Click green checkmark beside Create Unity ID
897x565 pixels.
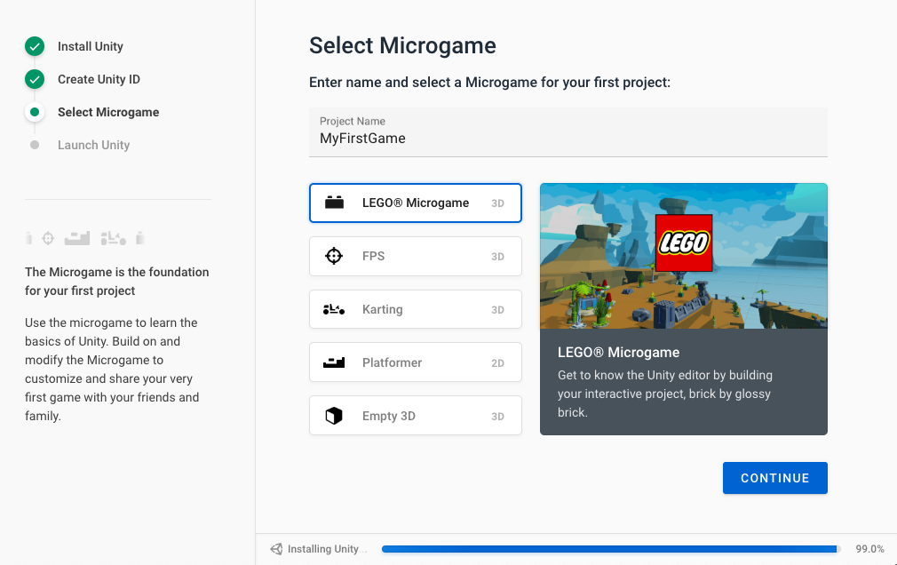tap(35, 79)
